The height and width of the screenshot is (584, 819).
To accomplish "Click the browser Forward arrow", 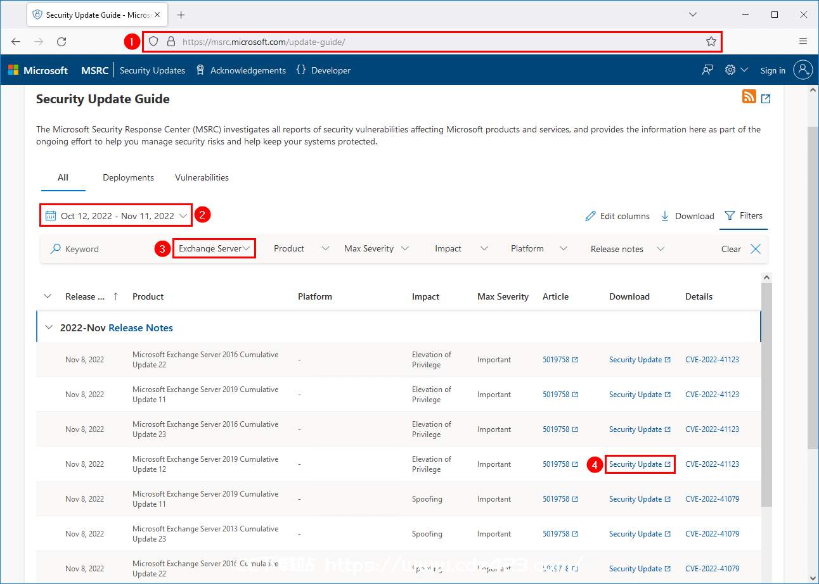I will point(39,42).
